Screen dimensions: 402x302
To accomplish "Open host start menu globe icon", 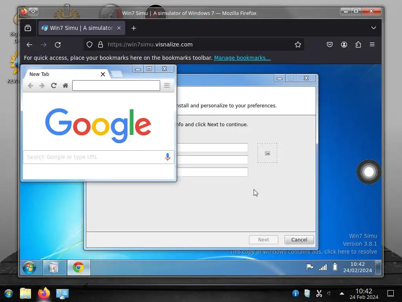I will tap(9, 293).
